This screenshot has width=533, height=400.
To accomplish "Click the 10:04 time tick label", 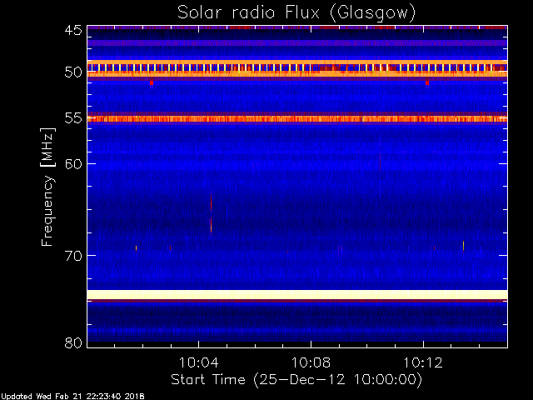I will [198, 362].
